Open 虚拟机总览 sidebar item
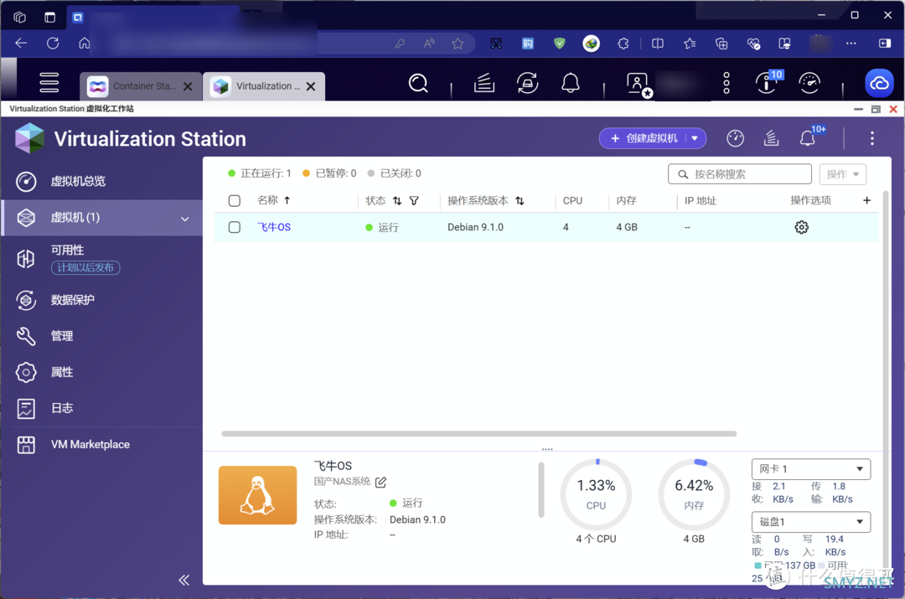The height and width of the screenshot is (599, 905). point(103,181)
